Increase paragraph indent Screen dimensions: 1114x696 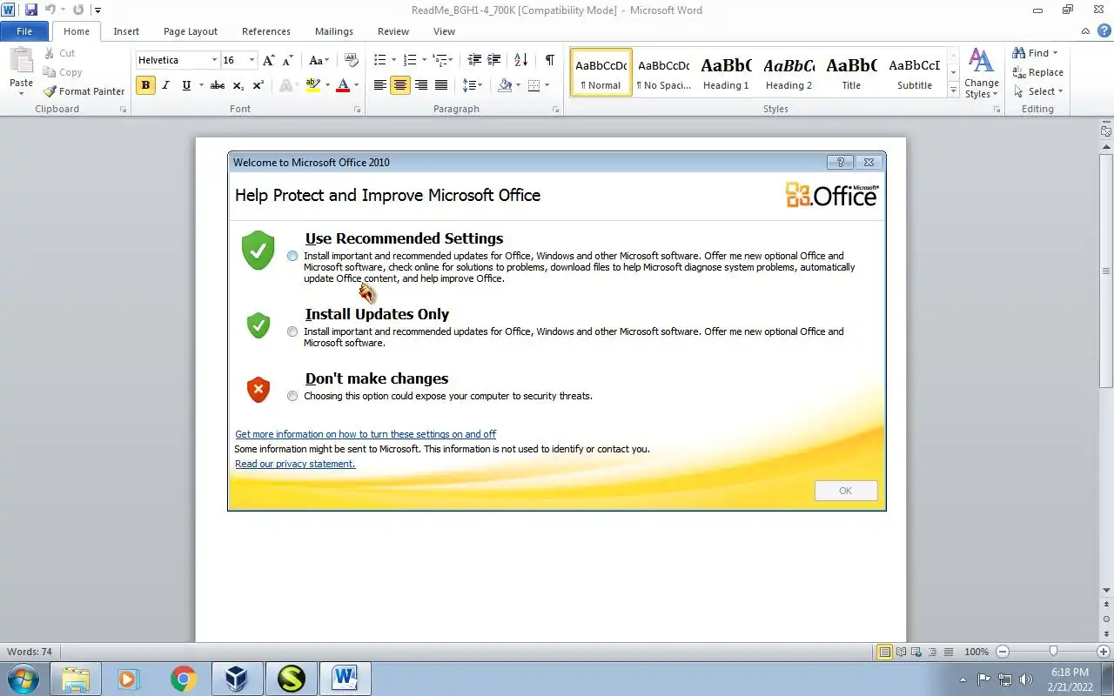[493, 60]
